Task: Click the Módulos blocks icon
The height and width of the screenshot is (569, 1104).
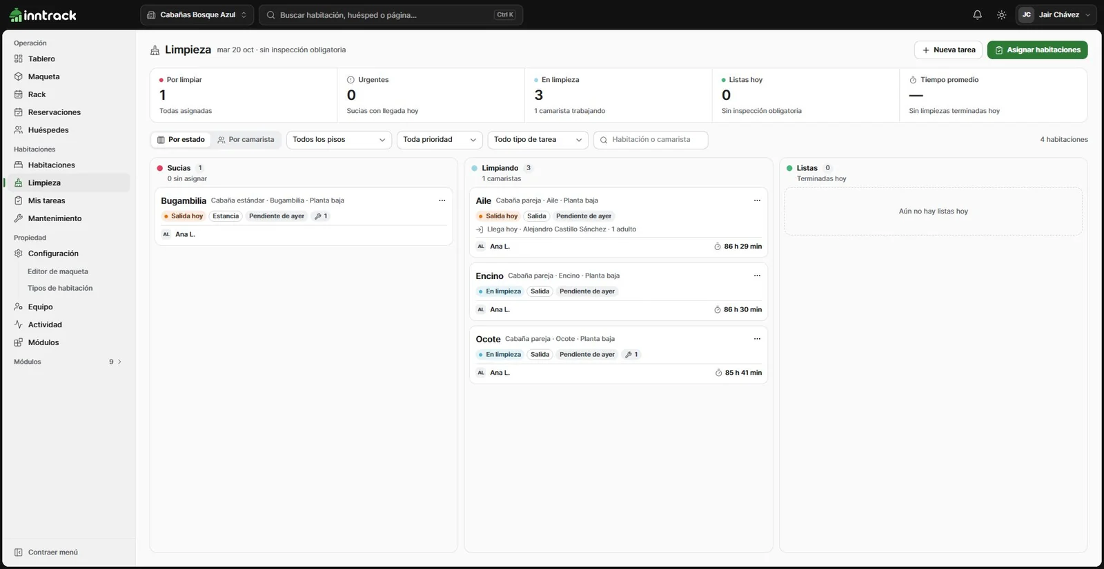Action: pyautogui.click(x=19, y=342)
